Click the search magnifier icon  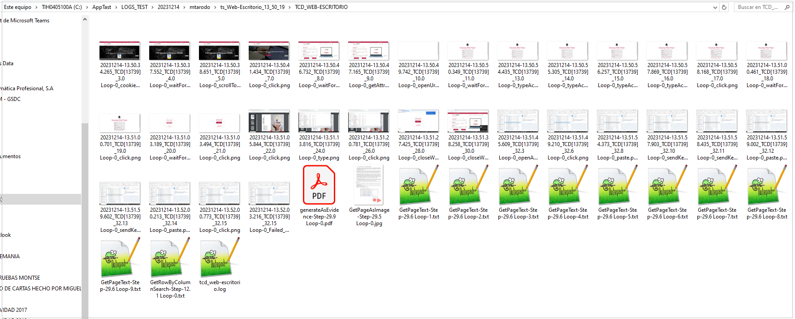click(x=787, y=7)
